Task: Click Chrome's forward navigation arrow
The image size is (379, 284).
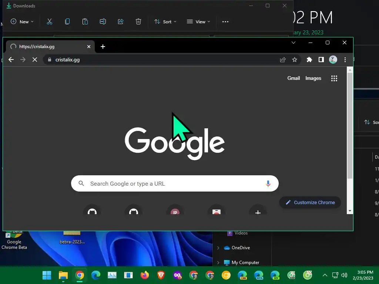Action: (x=23, y=60)
